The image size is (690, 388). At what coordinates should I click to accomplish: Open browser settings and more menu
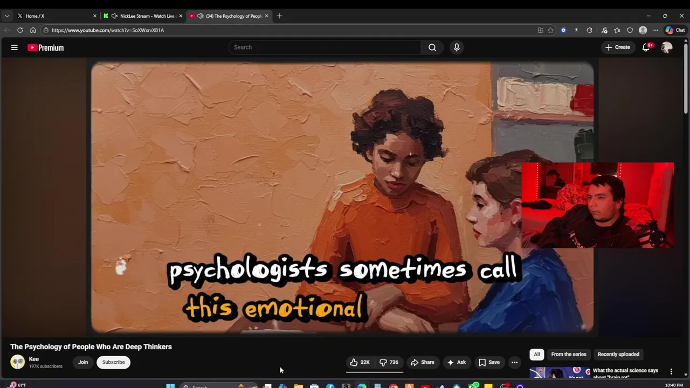(655, 30)
